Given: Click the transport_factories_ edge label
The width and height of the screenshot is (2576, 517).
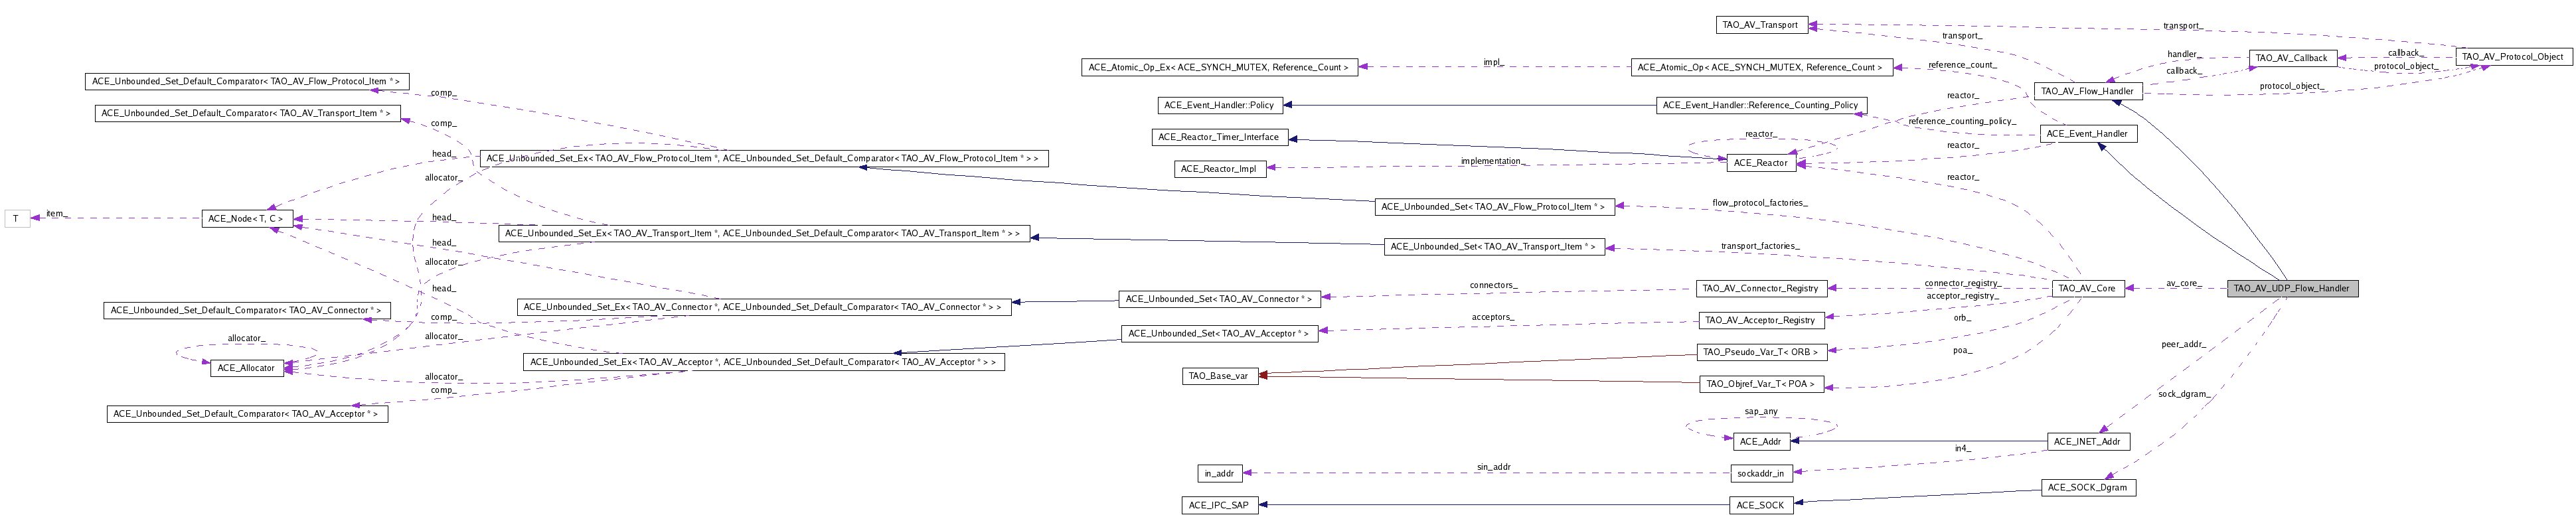Looking at the screenshot, I should [x=1760, y=246].
